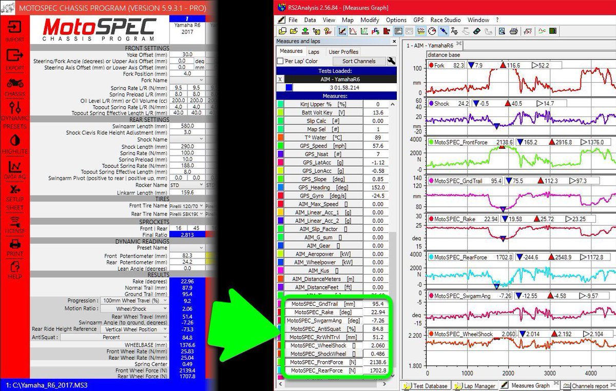Open the Shock Name dropdown
The image size is (616, 391).
[x=187, y=140]
